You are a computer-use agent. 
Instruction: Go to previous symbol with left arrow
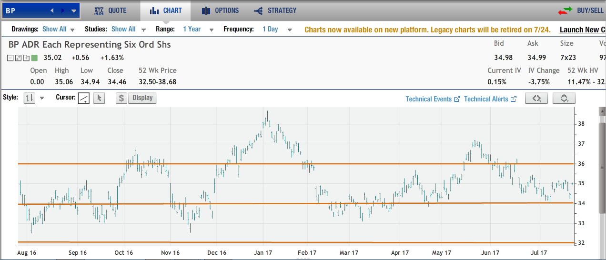[52, 10]
